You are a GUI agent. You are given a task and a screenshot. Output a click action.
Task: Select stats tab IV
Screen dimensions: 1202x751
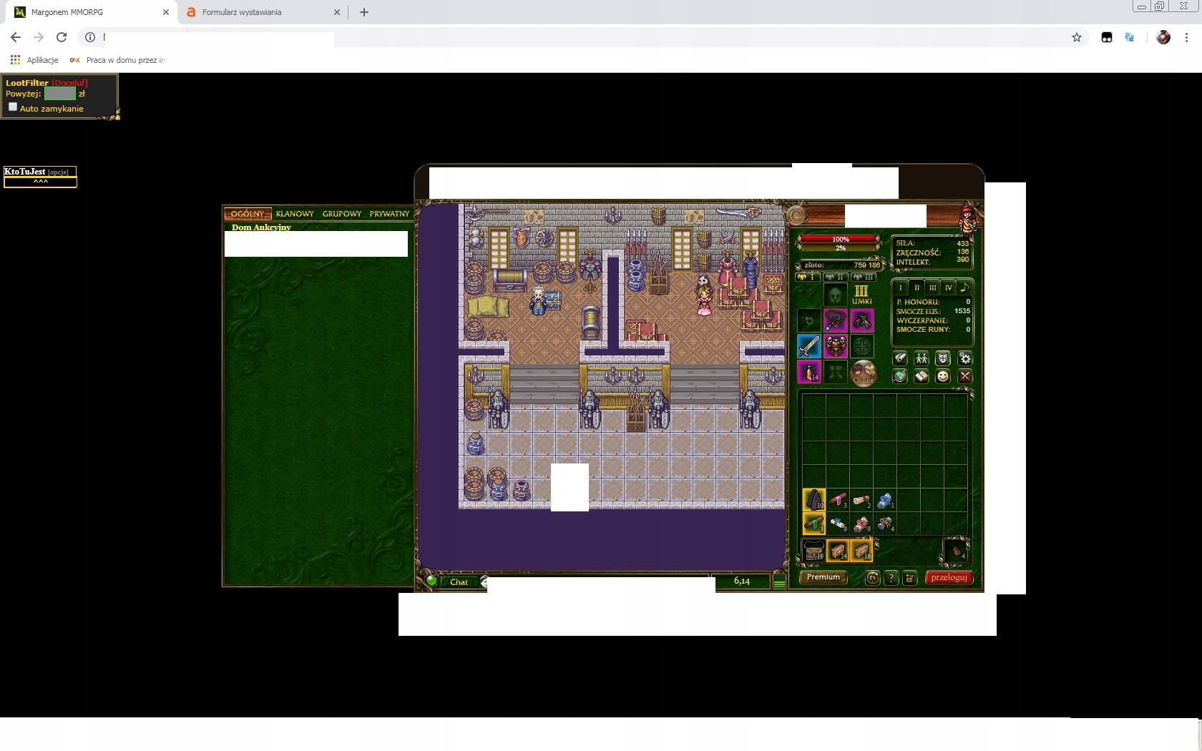pyautogui.click(x=948, y=288)
